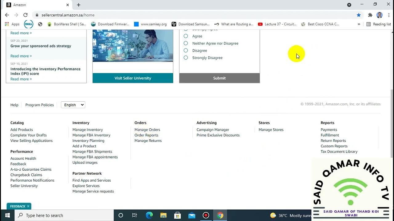394x221 pixels.
Task: Reload the page with the refresh icon
Action: coord(26,15)
